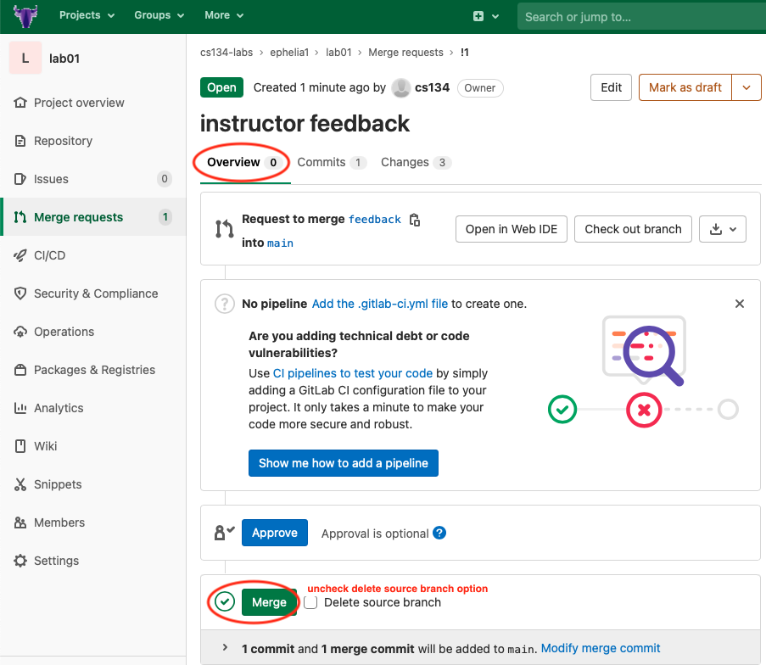Click the ephelia1 breadcrumb
Viewport: 766px width, 665px height.
[289, 53]
